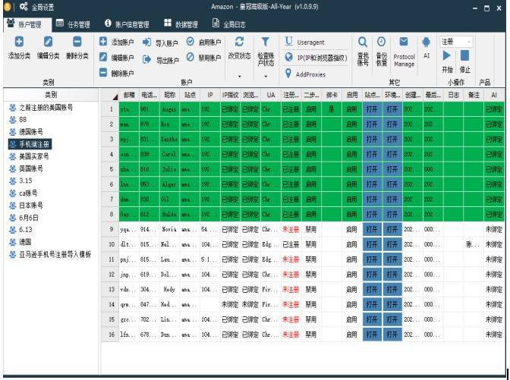Click red 未注册 cell in row 9
The image size is (510, 380).
[x=291, y=230]
